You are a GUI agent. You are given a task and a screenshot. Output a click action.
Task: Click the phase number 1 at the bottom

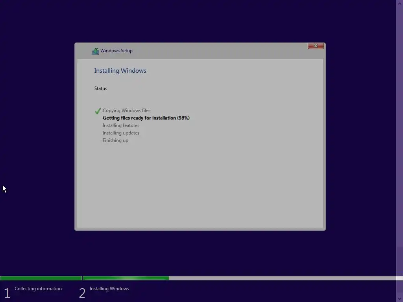(x=7, y=293)
